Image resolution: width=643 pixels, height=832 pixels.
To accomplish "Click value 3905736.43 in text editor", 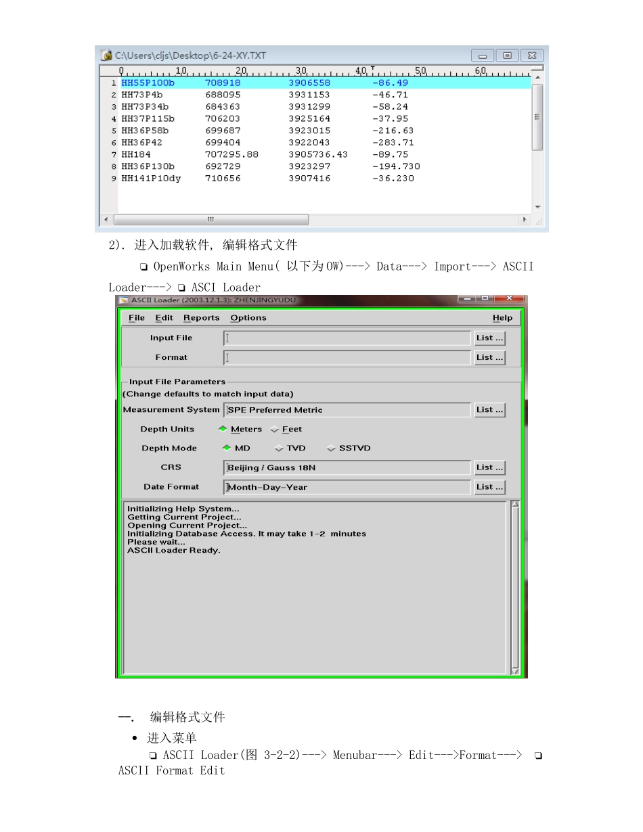I will pyautogui.click(x=318, y=155).
